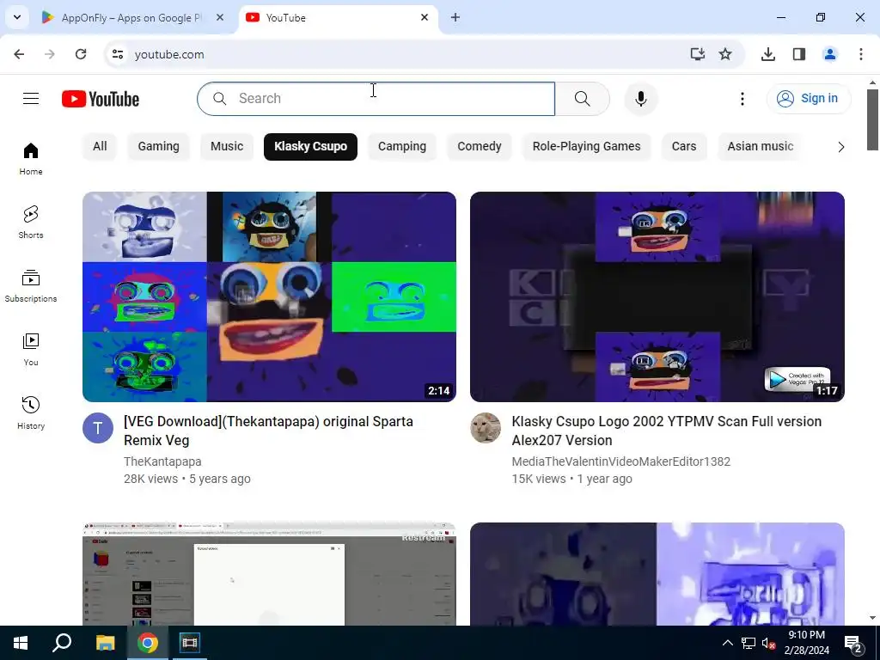Reload the YouTube page
Viewport: 880px width, 660px height.
coord(81,54)
